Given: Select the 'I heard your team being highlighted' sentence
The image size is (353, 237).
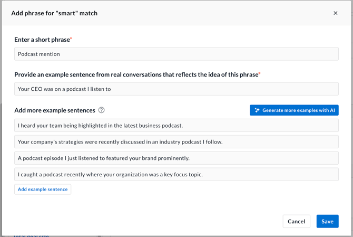Looking at the screenshot, I should pyautogui.click(x=176, y=126).
